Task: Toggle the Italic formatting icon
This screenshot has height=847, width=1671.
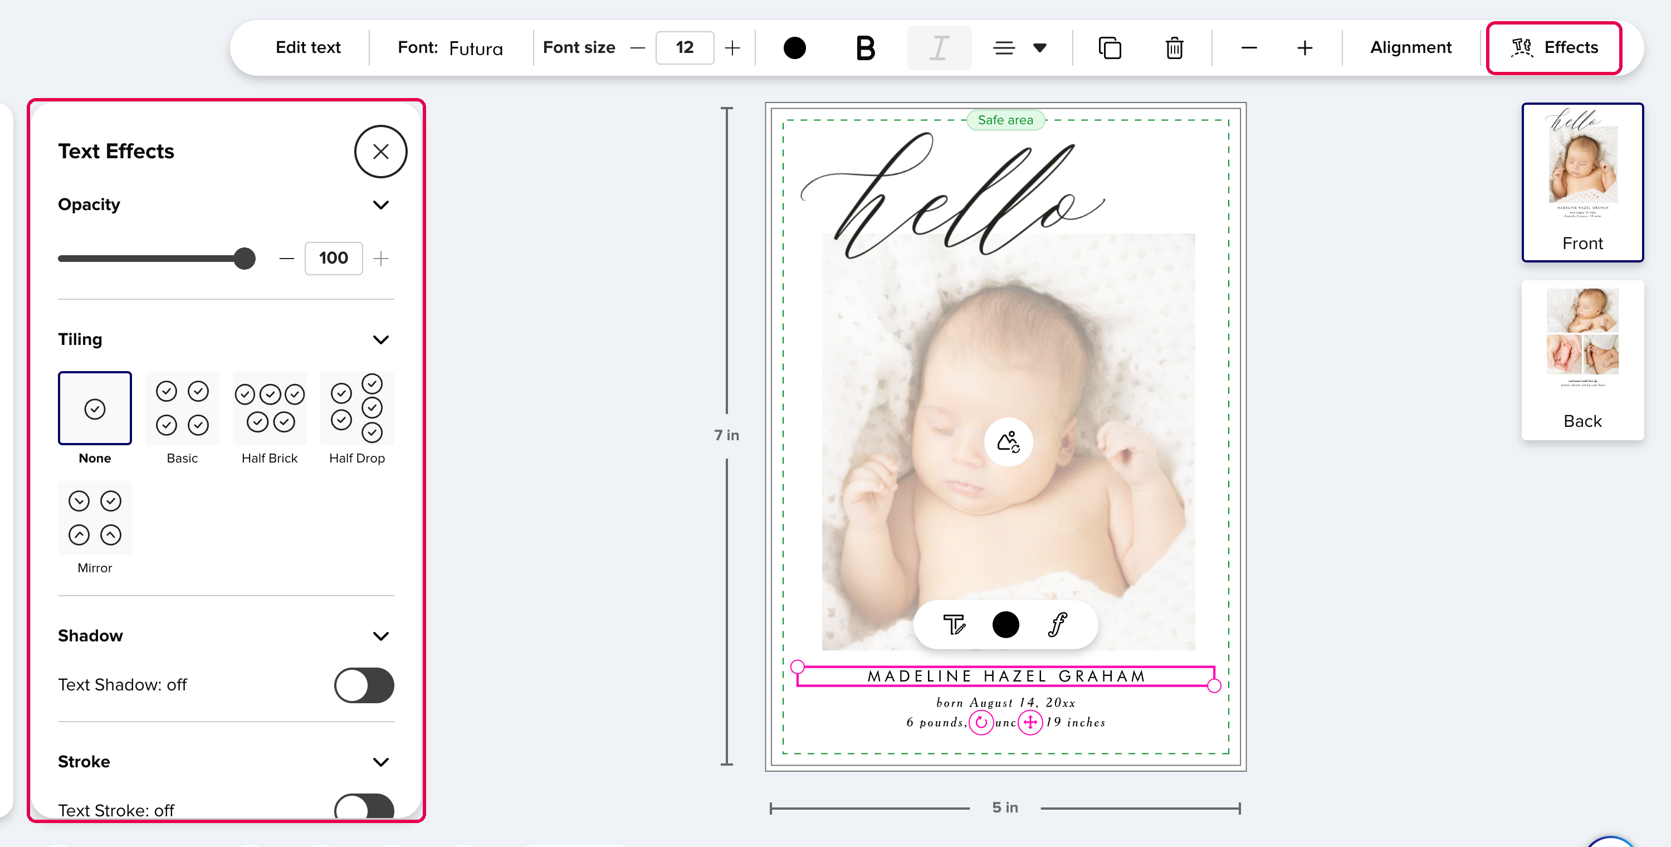Action: coord(939,48)
